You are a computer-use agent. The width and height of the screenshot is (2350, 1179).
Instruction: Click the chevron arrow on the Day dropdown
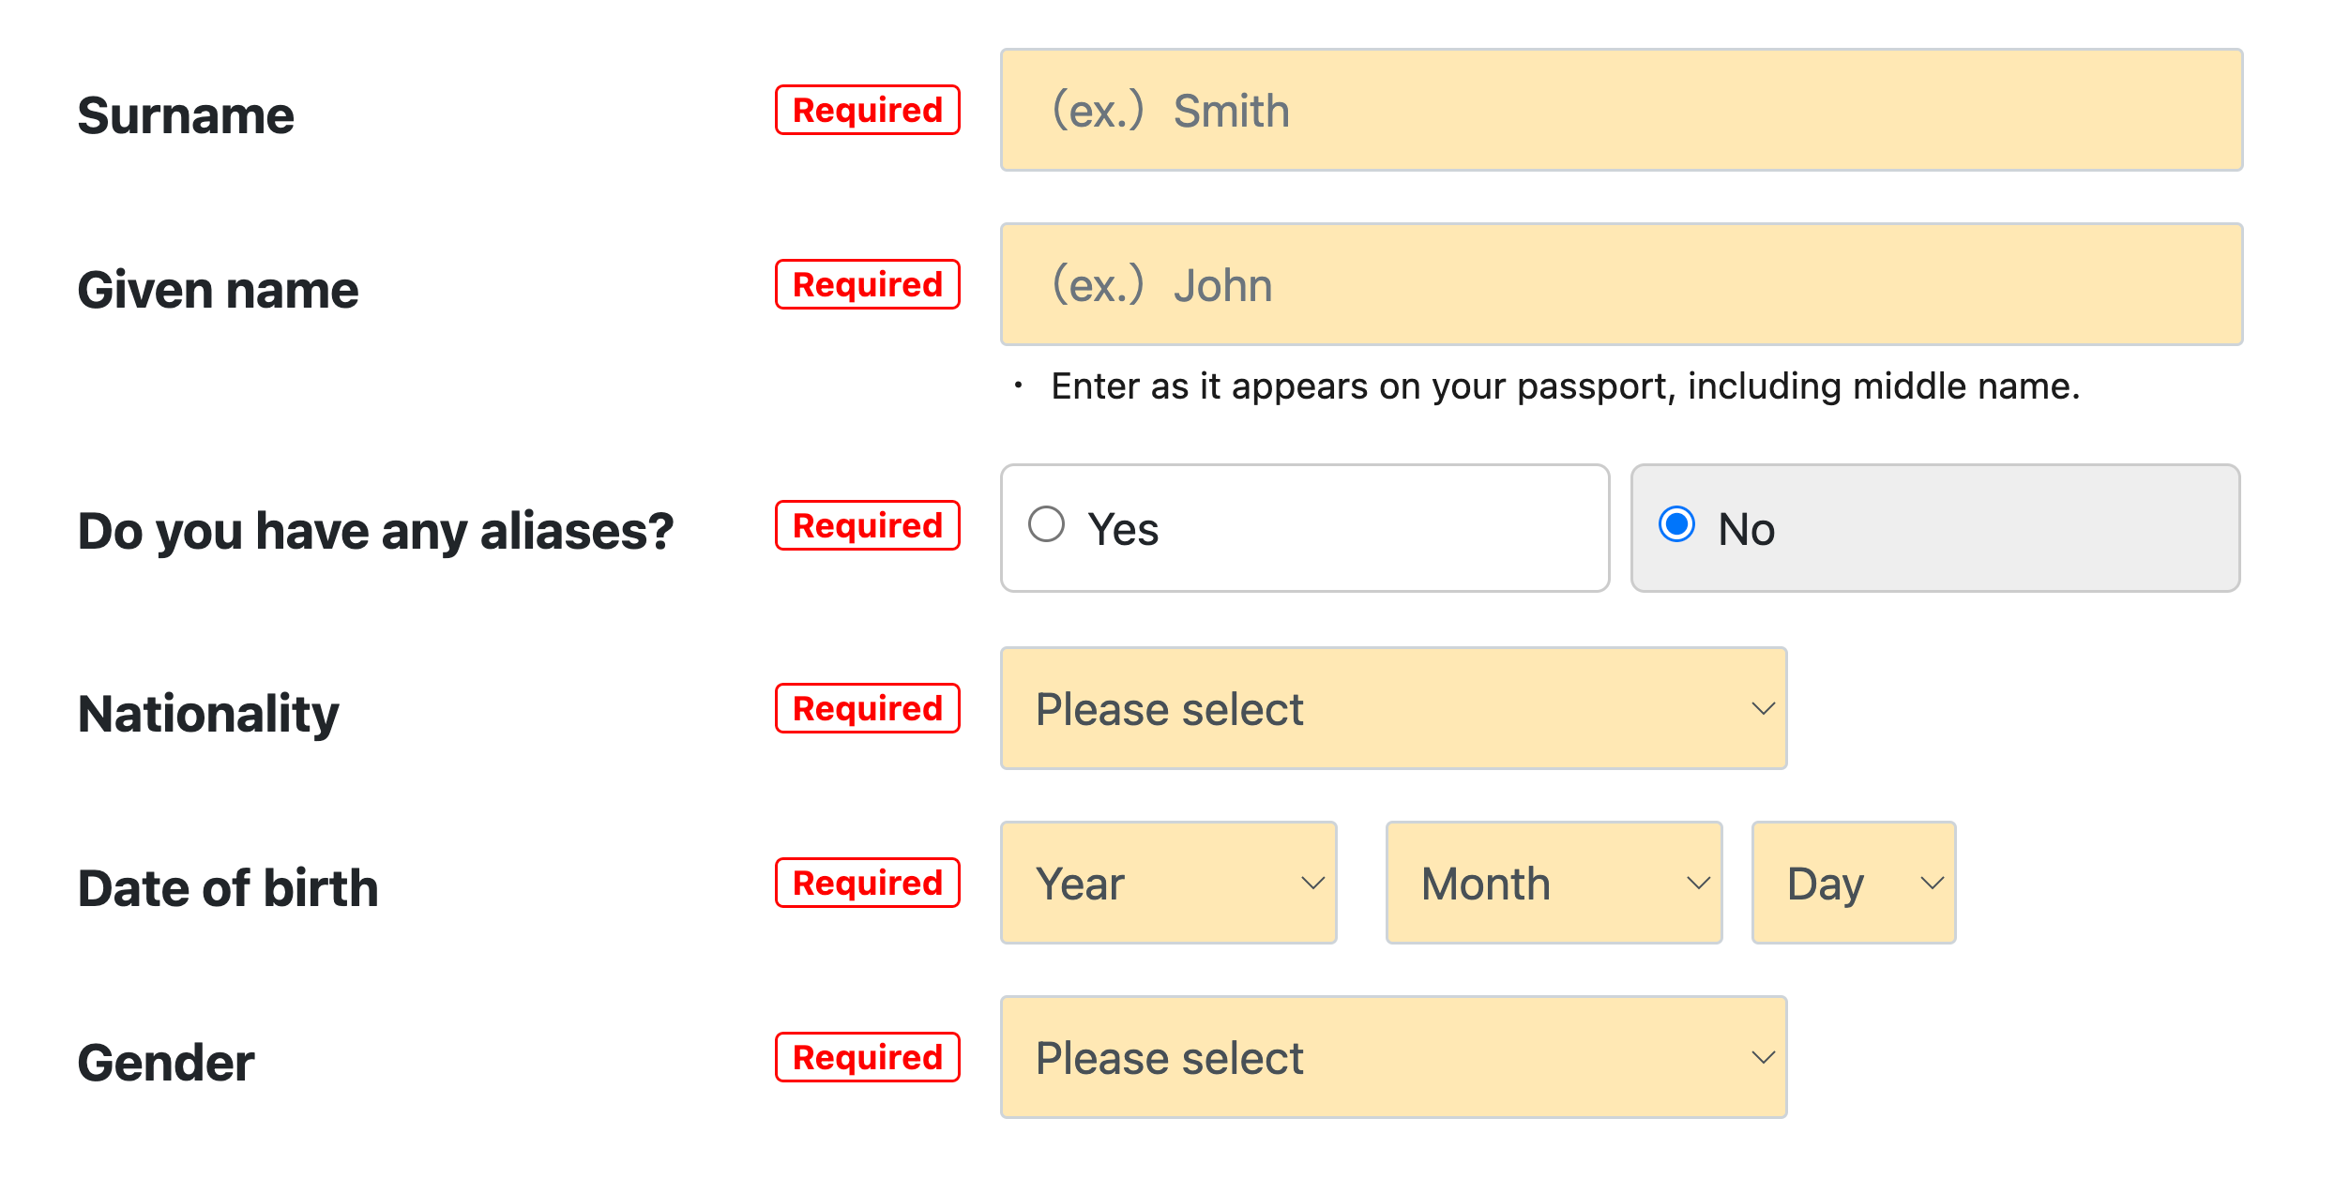1932,883
